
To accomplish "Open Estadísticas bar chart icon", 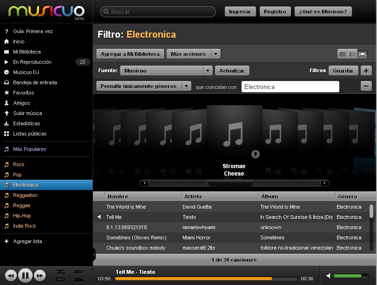I will (7, 123).
